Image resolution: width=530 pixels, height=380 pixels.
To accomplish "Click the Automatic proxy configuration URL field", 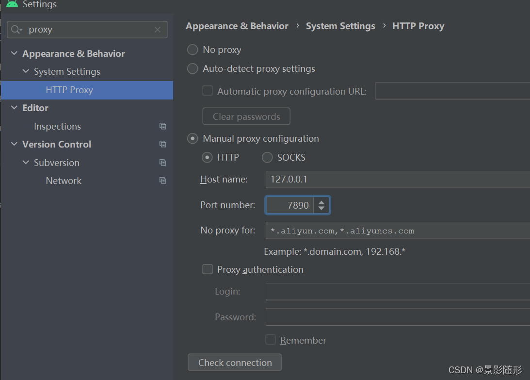I will pyautogui.click(x=453, y=91).
